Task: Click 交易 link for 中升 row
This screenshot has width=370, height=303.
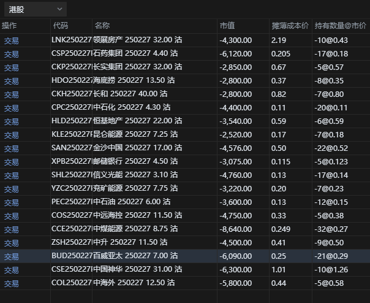Action: (x=11, y=243)
